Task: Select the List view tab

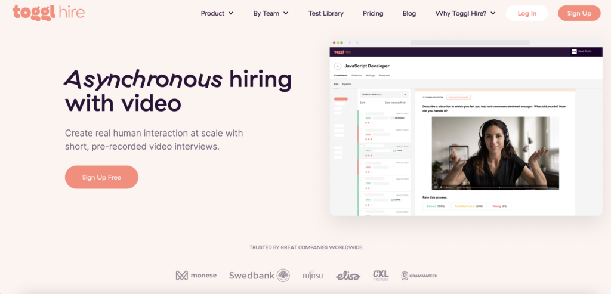Action: click(337, 84)
